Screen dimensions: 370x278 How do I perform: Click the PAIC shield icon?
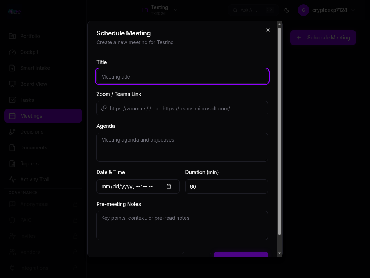[12, 220]
